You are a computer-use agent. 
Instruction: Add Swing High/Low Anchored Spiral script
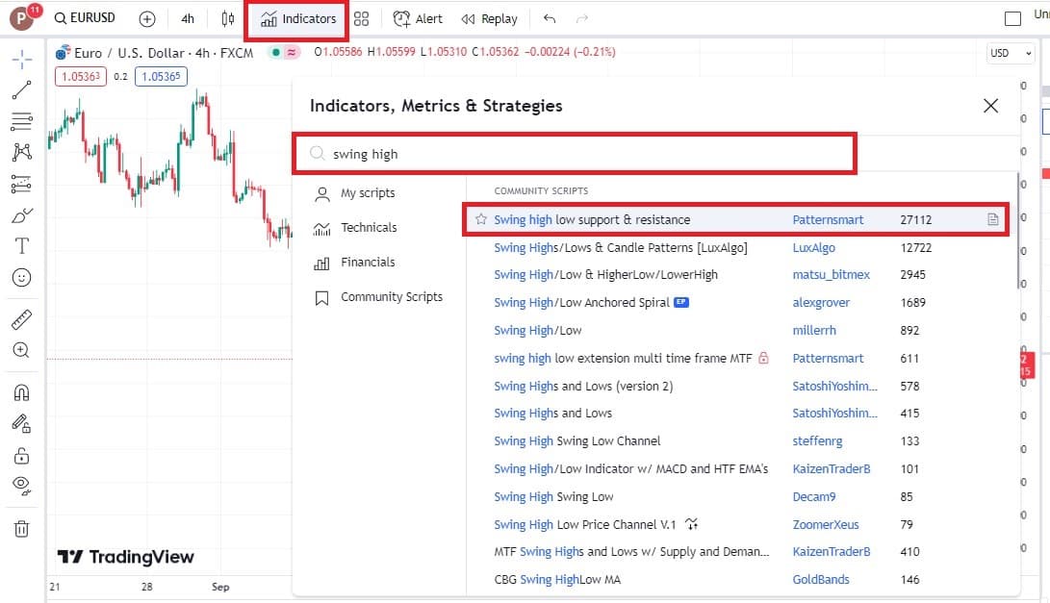(x=582, y=303)
